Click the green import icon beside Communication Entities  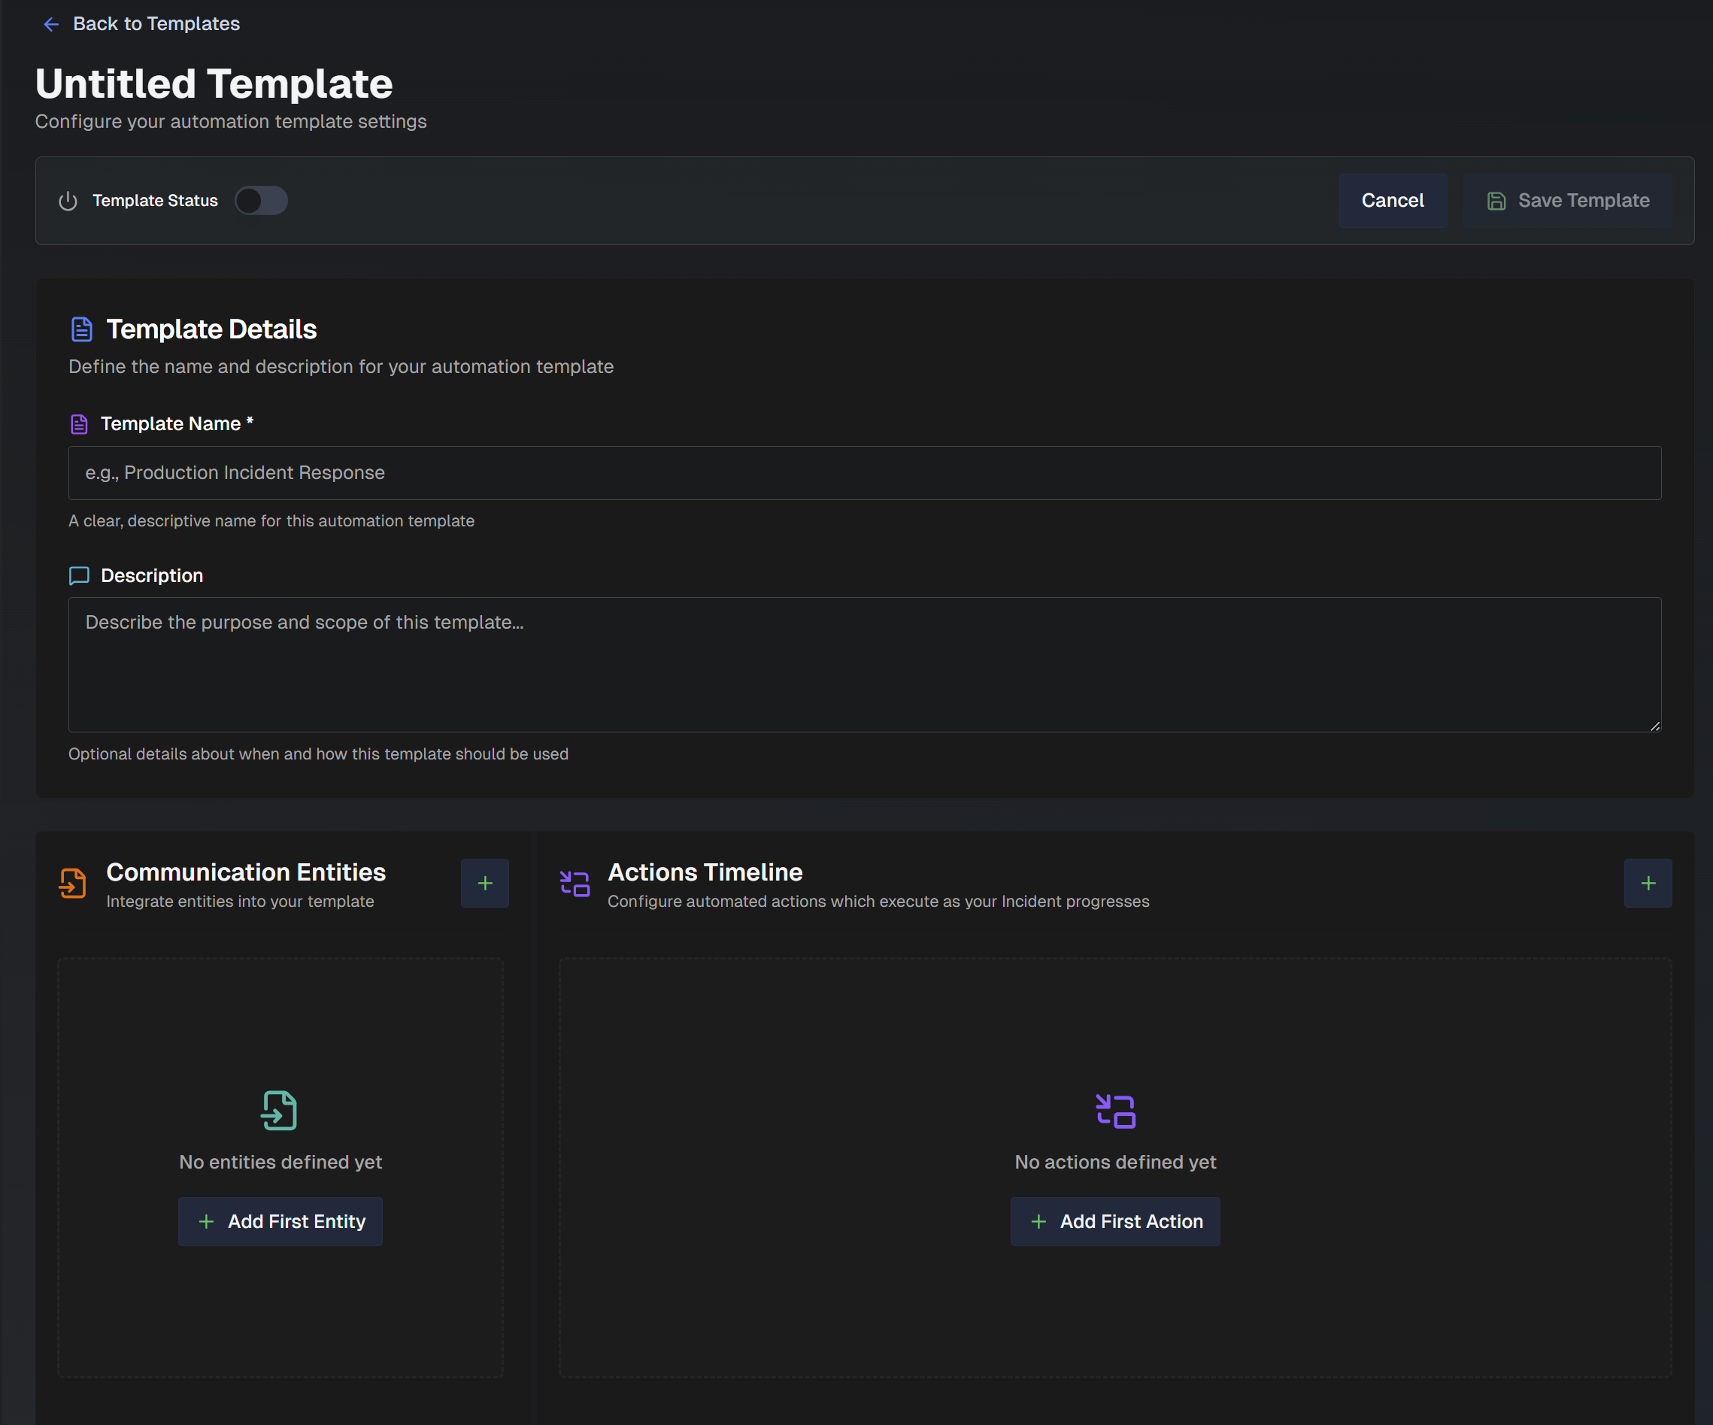click(x=73, y=884)
